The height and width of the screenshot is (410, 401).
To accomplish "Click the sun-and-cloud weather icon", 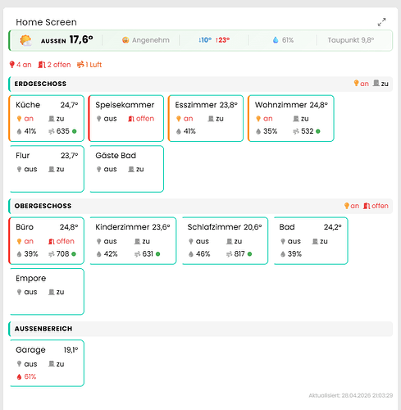I will [25, 40].
